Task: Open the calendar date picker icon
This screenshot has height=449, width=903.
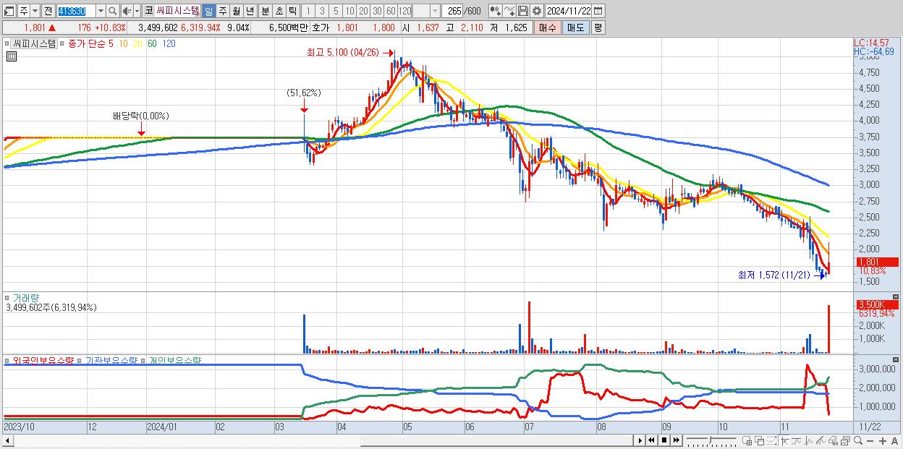Action: click(x=598, y=11)
